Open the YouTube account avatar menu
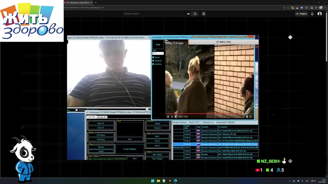The image size is (328, 184). 320,14
